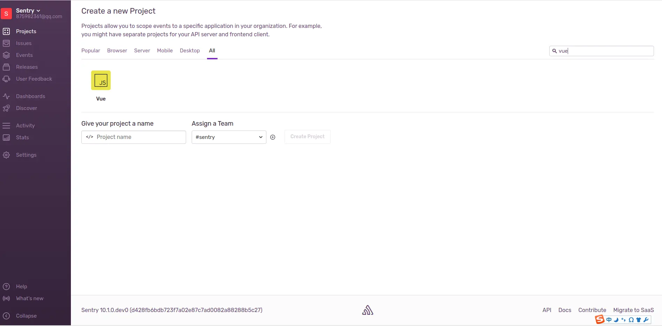The image size is (662, 326).
Task: Switch to the Popular tab
Action: pos(91,51)
